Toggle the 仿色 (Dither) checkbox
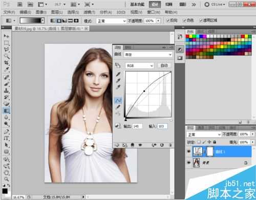Screen dimensions: 256x200 pos(184,20)
